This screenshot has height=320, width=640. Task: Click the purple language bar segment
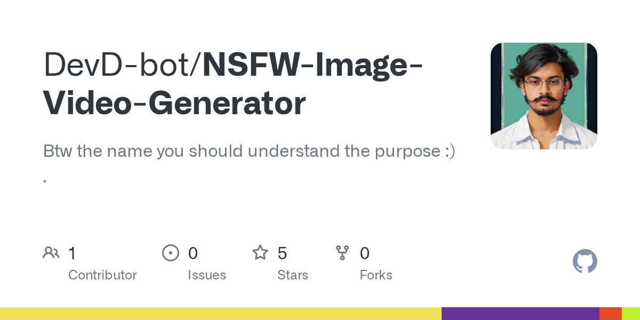tap(520, 314)
